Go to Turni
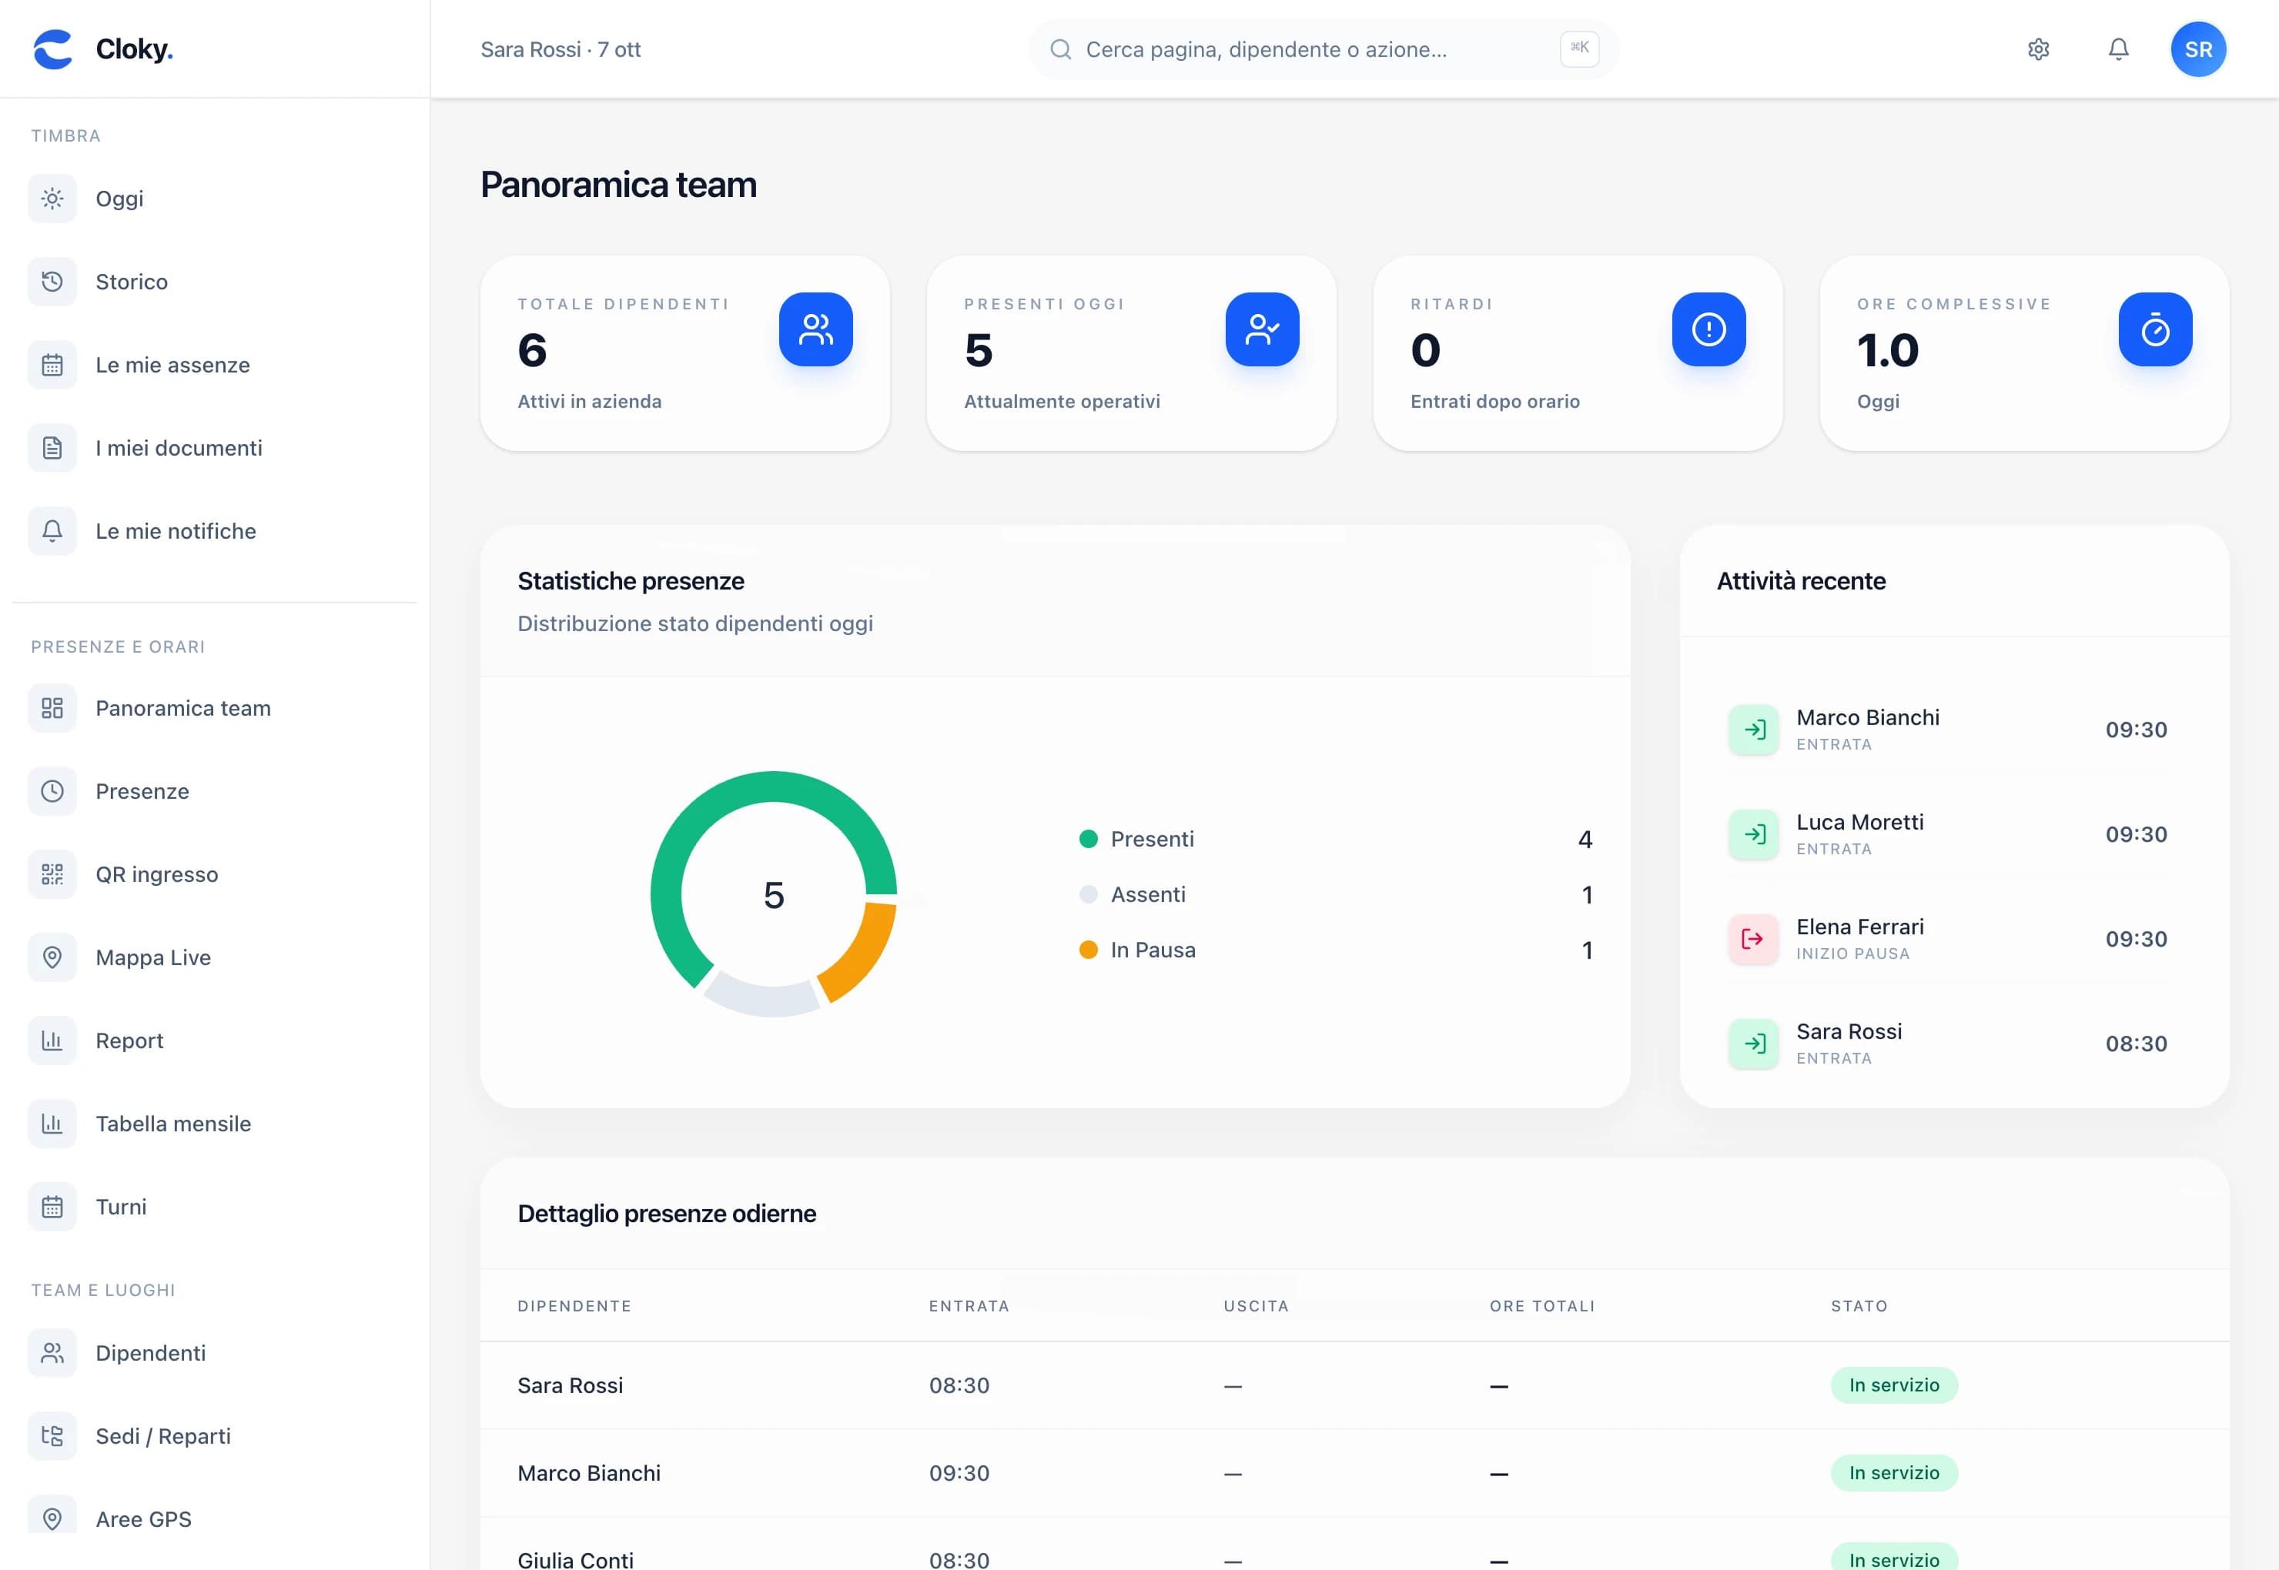 pyautogui.click(x=215, y=1207)
